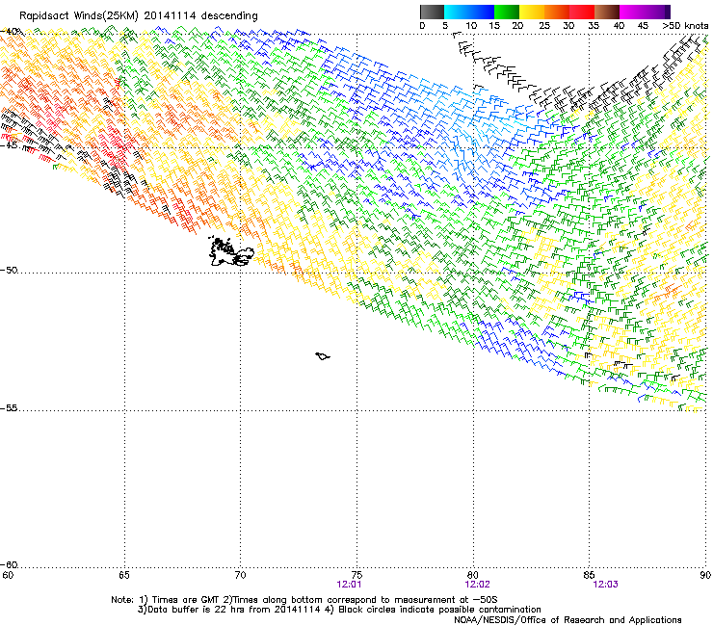Click the yellow 20-25 knots legend swatch
The height and width of the screenshot is (626, 713).
click(x=532, y=12)
